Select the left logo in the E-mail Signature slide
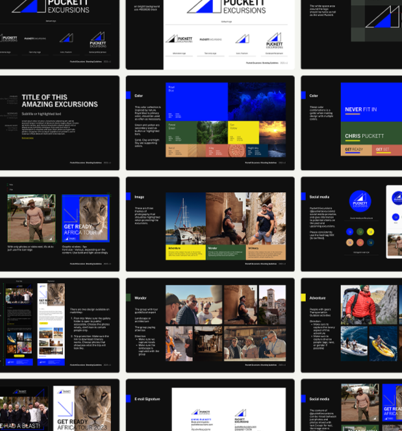The height and width of the screenshot is (431, 402). tap(201, 412)
